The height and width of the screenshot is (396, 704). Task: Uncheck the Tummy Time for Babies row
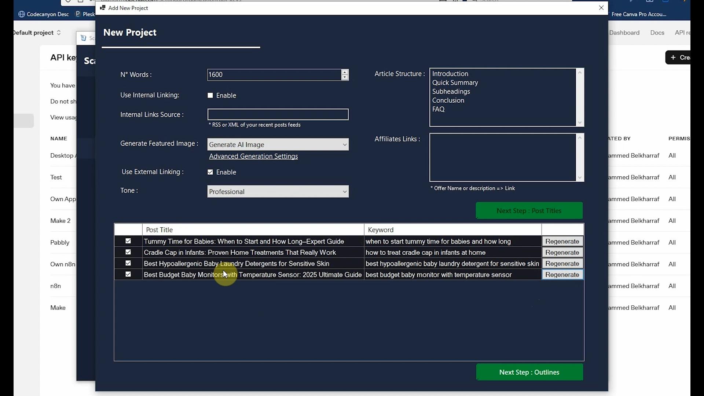pyautogui.click(x=128, y=241)
